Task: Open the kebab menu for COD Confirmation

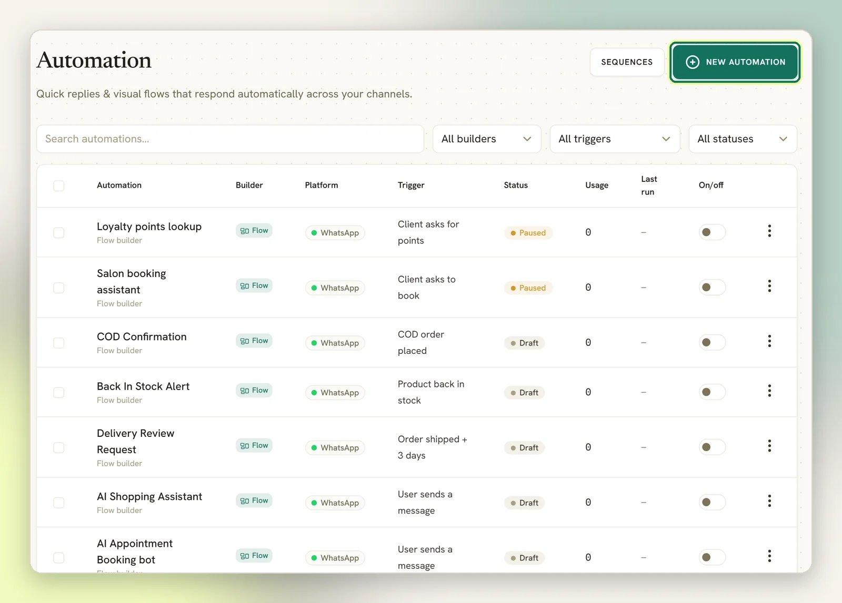Action: tap(769, 341)
